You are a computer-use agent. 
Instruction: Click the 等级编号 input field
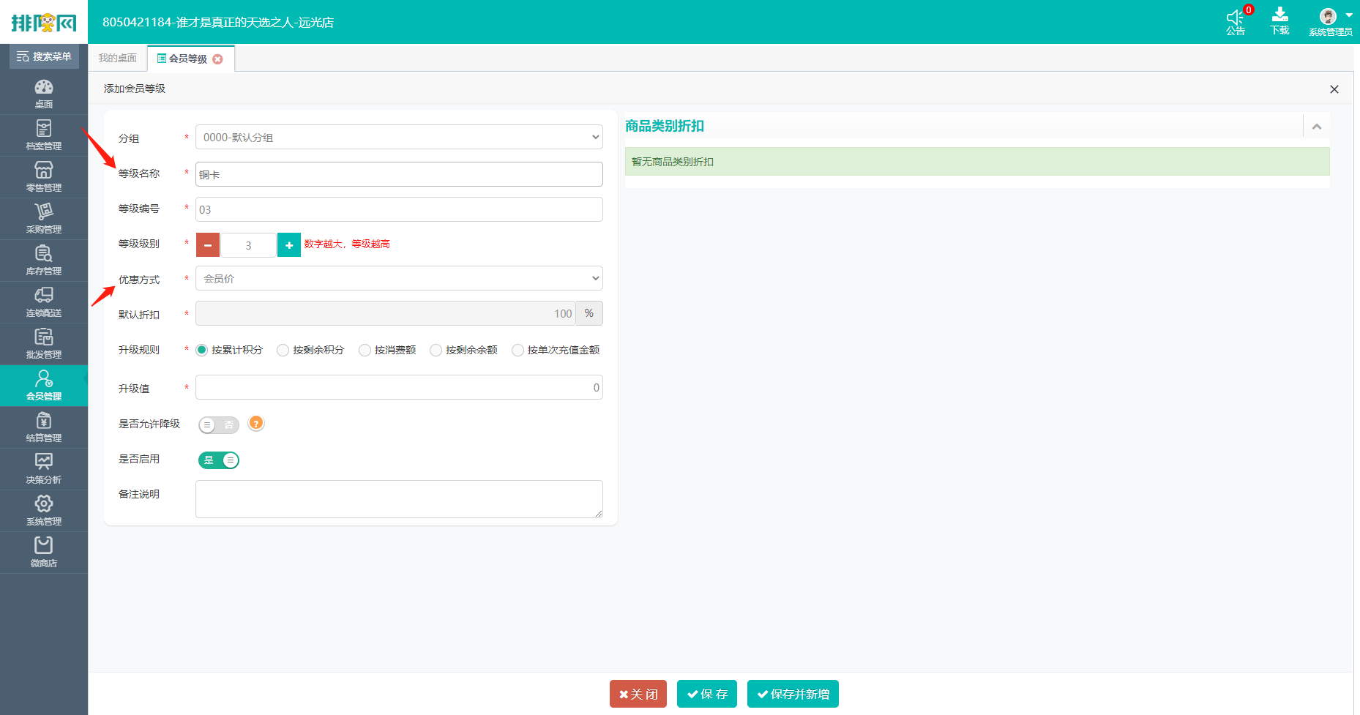tap(399, 209)
